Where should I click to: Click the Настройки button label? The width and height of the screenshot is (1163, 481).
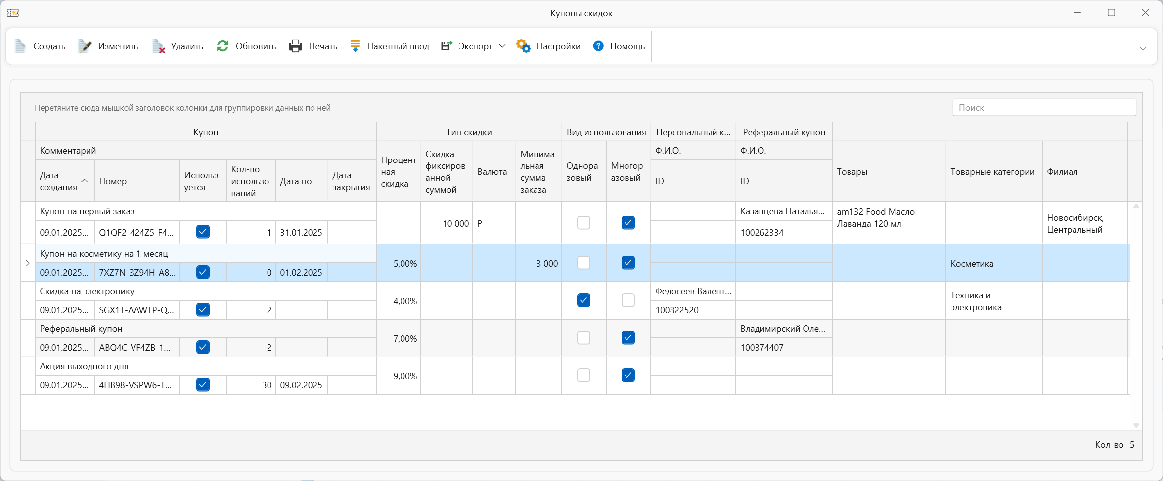tap(558, 46)
